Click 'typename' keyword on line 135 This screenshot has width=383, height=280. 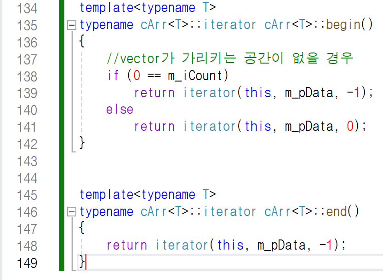point(107,25)
